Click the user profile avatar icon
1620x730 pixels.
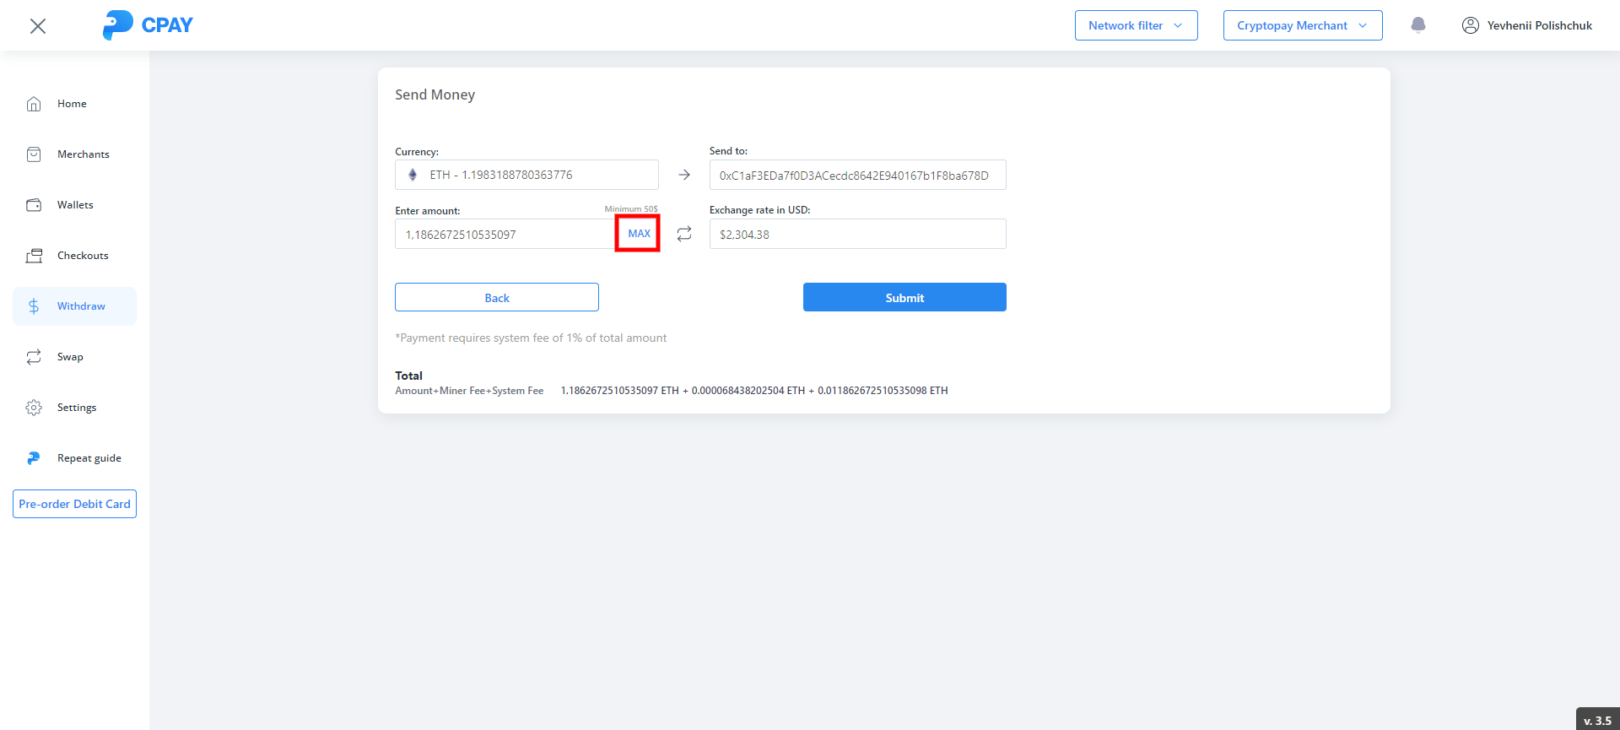tap(1470, 25)
